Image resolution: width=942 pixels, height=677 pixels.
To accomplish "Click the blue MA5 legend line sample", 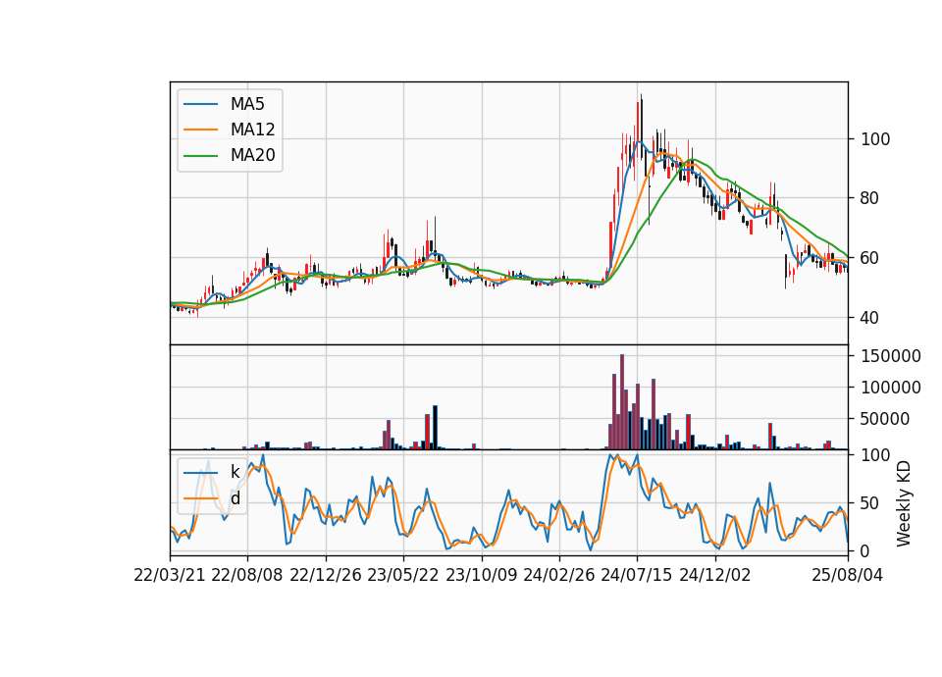I will 200,104.
